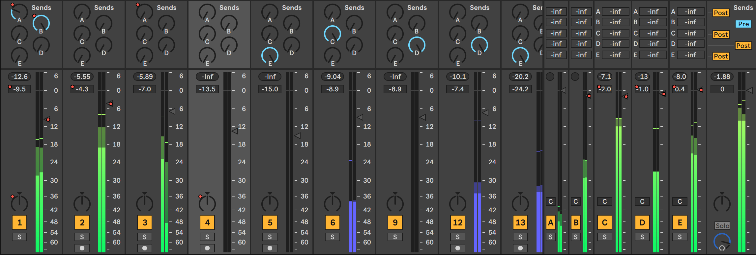Viewport: 756px width, 255px height.
Task: Select the -9.5 volume field on track 1
Action: point(19,89)
